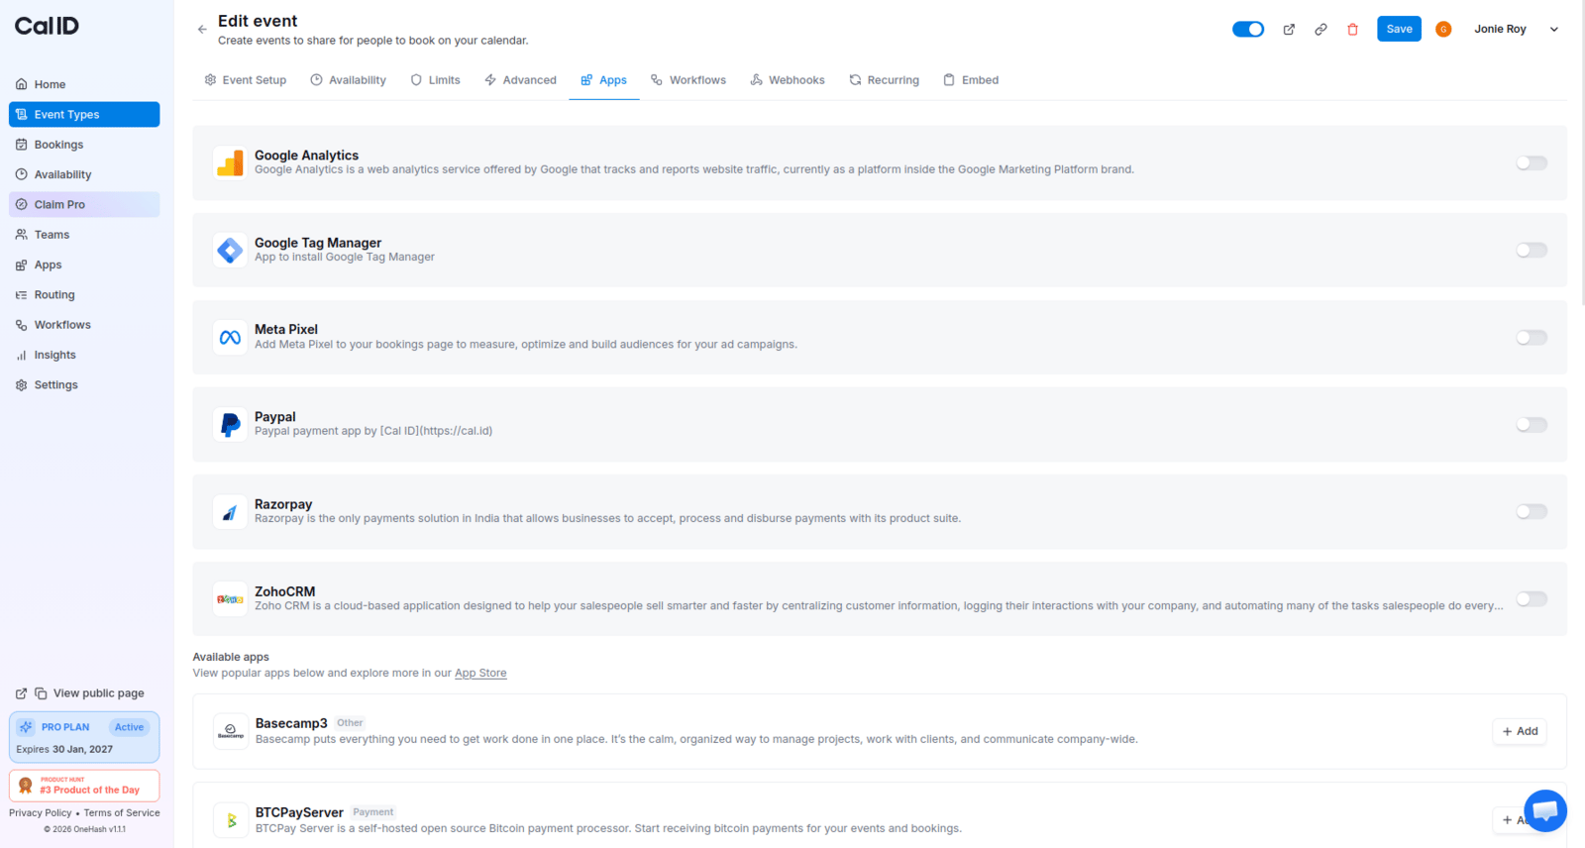Screen dimensions: 1585x848
Task: Open the Privacy Policy link
Action: [41, 813]
